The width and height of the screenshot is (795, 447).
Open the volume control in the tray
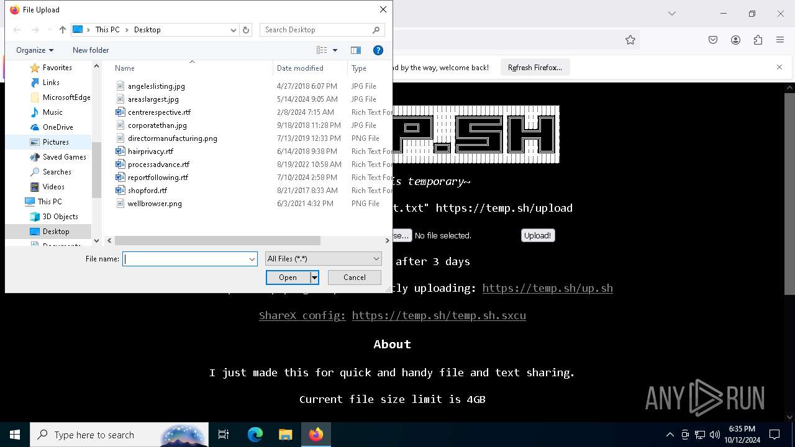coord(715,435)
